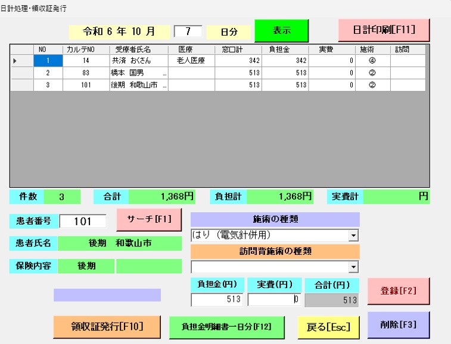
Task: Click the 負担金(円) input field
Action: 217,300
